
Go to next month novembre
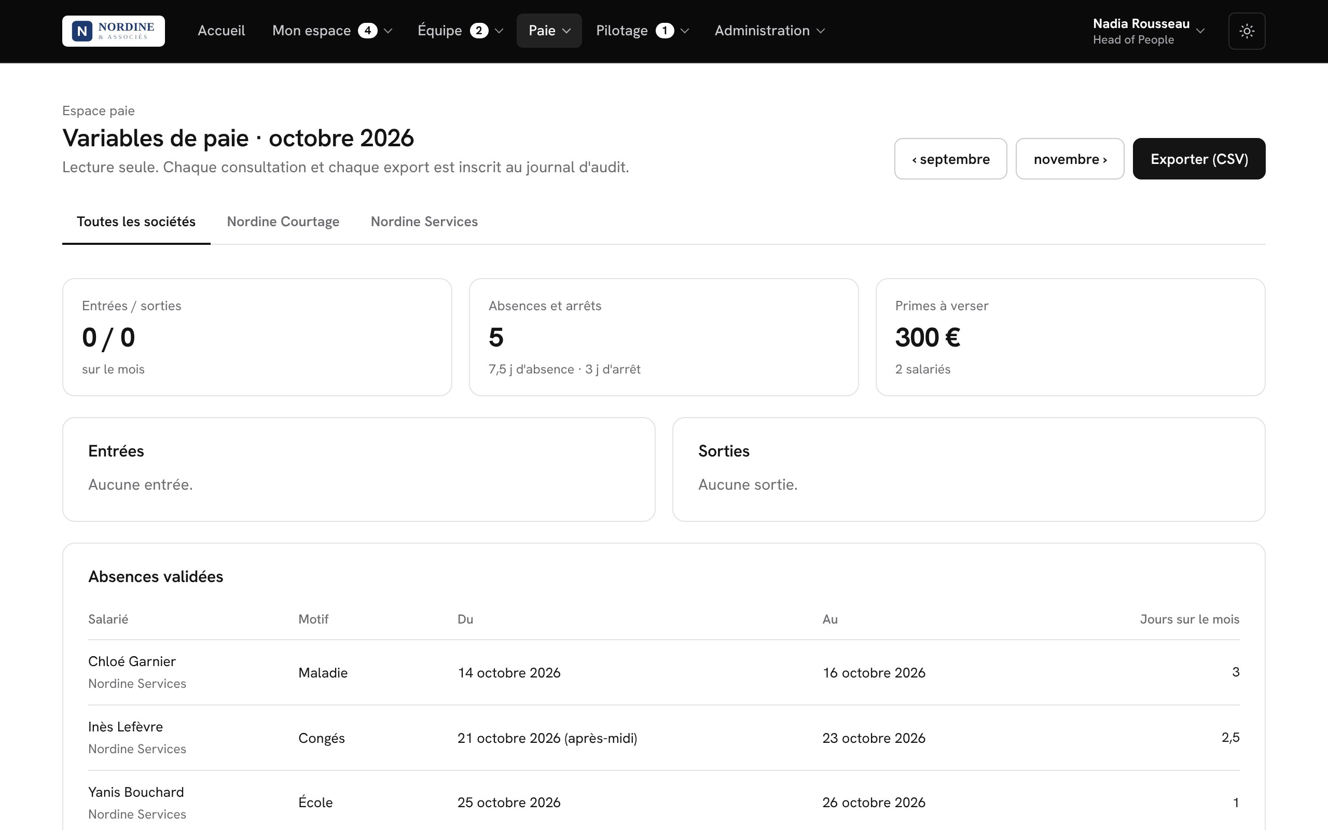pos(1070,159)
